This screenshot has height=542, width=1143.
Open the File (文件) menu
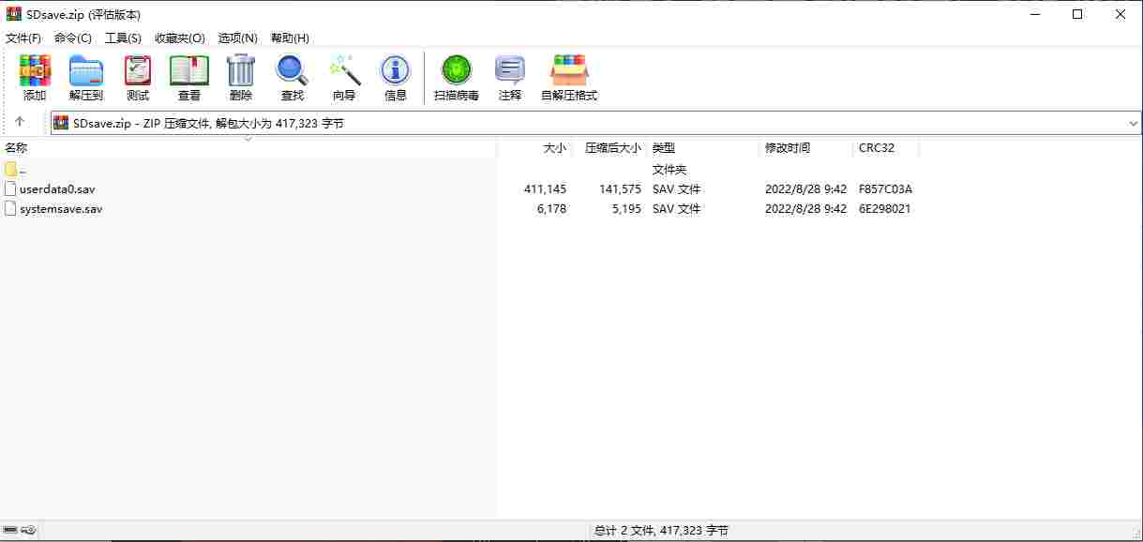[x=23, y=38]
